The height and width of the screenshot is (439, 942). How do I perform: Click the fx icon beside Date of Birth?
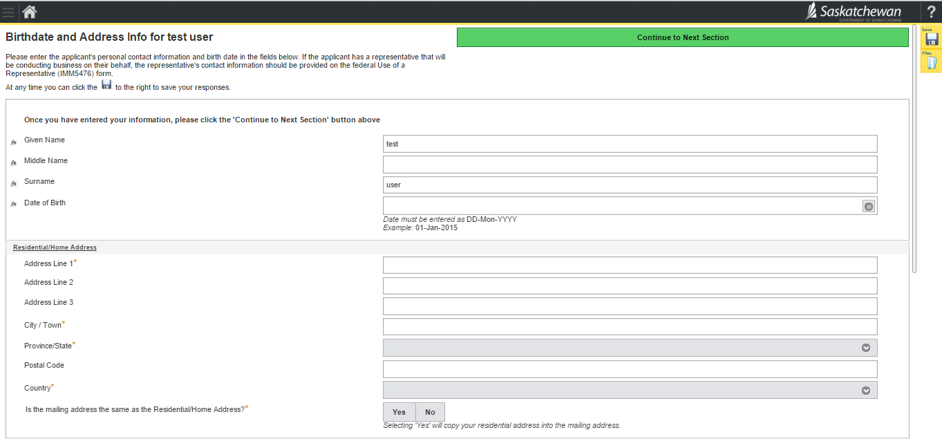click(13, 205)
